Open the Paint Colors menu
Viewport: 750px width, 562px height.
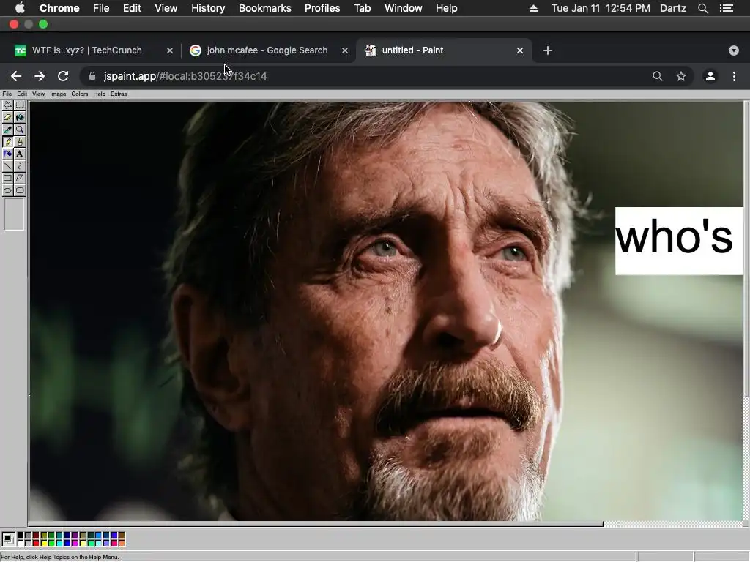coord(79,94)
